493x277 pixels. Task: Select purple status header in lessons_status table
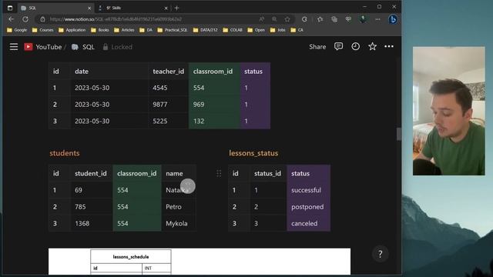click(x=308, y=173)
